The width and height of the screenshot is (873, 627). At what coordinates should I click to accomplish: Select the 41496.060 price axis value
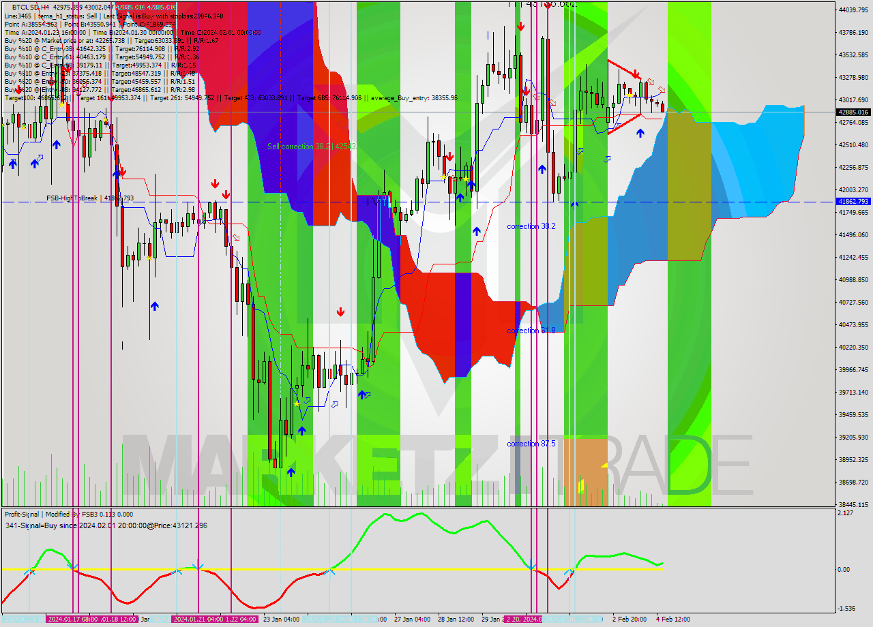pyautogui.click(x=853, y=234)
